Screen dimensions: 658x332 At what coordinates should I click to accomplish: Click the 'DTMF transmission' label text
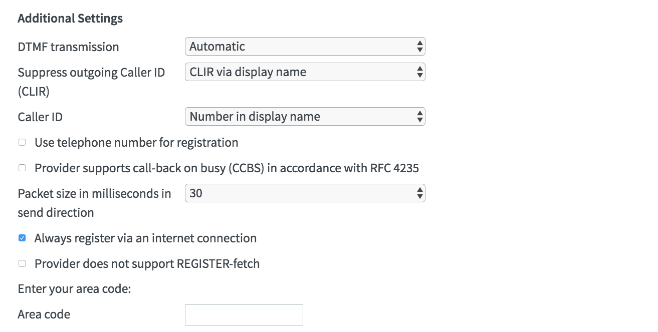pos(68,47)
